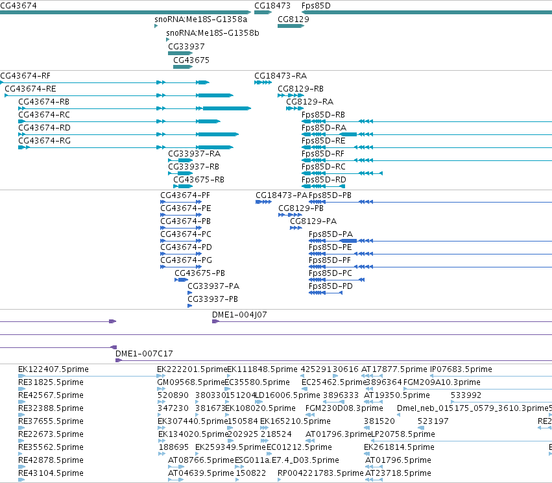This screenshot has height=483, width=552.
Task: Click the DME1-007C17 BAC label
Action: 145,354
